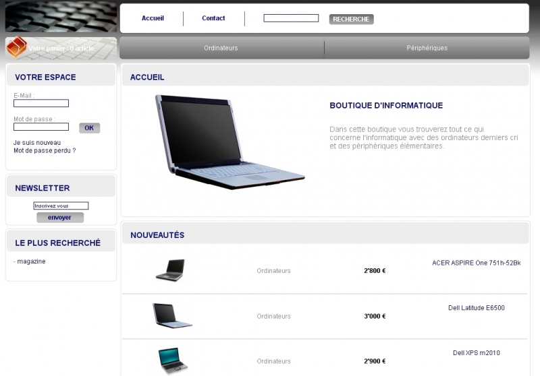Screen dimensions: 540x376
Task: Click the large laptop image in Accueil
Action: pos(230,142)
